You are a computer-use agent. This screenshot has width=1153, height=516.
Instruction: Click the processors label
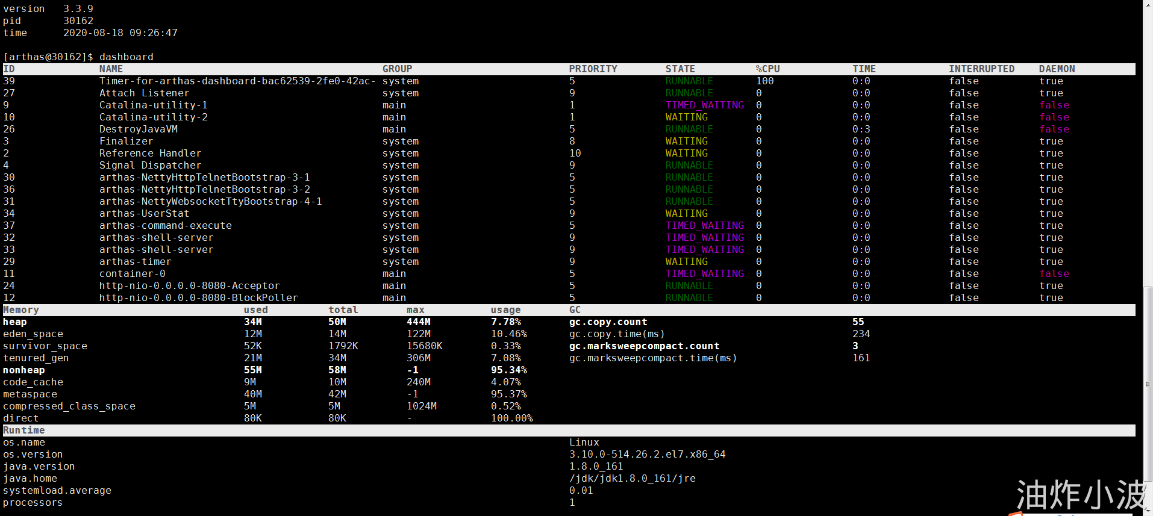point(33,503)
